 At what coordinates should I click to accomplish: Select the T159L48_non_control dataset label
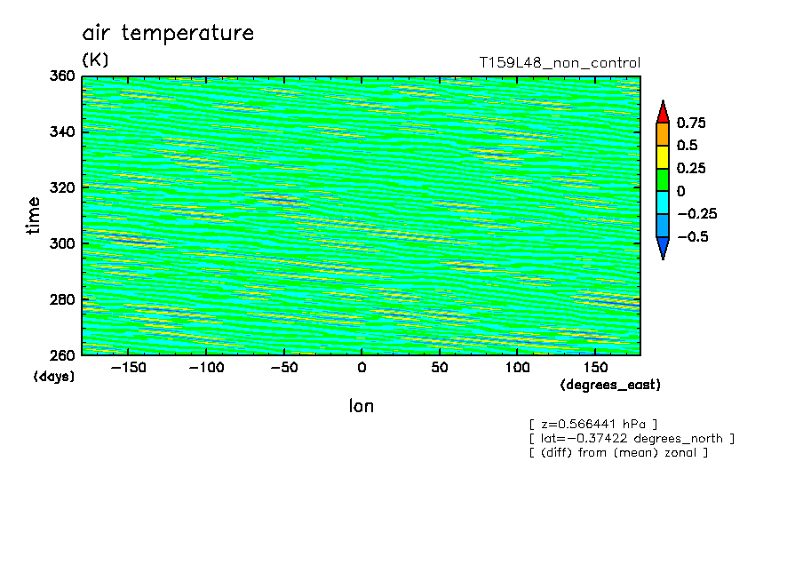(x=559, y=63)
